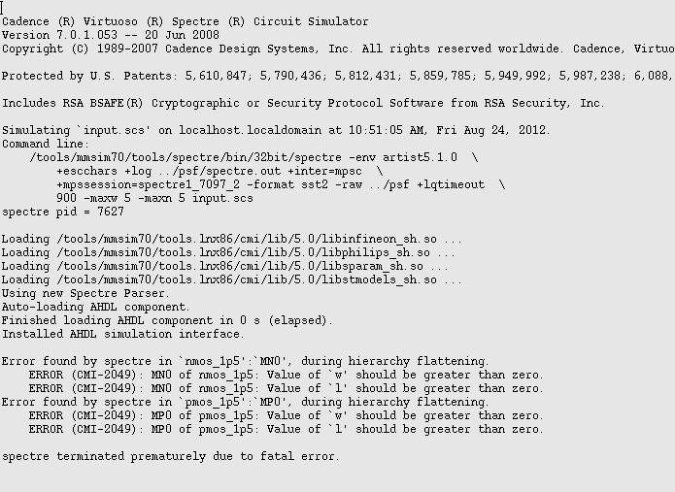This screenshot has width=675, height=492.
Task: Click the RSA BSAFE Cryptographic software line
Action: click(303, 103)
